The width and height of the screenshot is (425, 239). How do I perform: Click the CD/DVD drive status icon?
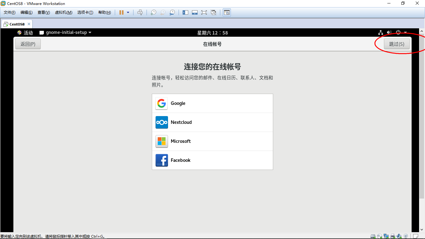coord(380,236)
